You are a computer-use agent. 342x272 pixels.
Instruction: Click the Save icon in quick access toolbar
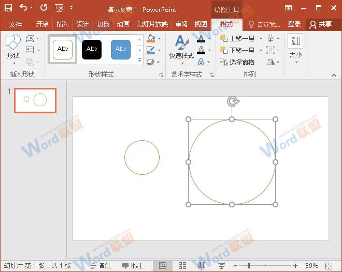tap(8, 8)
